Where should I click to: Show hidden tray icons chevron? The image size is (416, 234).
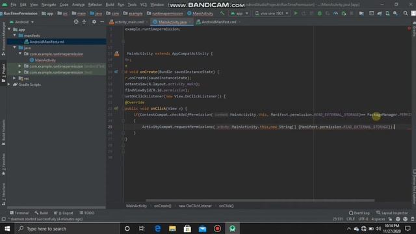click(349, 229)
